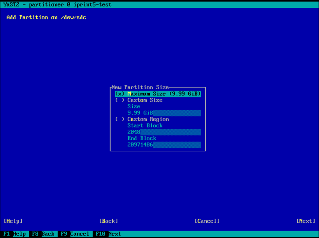Click the "Add Partition on /dev/sdc" heading
Screen dimensions: 319x238
click(46, 17)
